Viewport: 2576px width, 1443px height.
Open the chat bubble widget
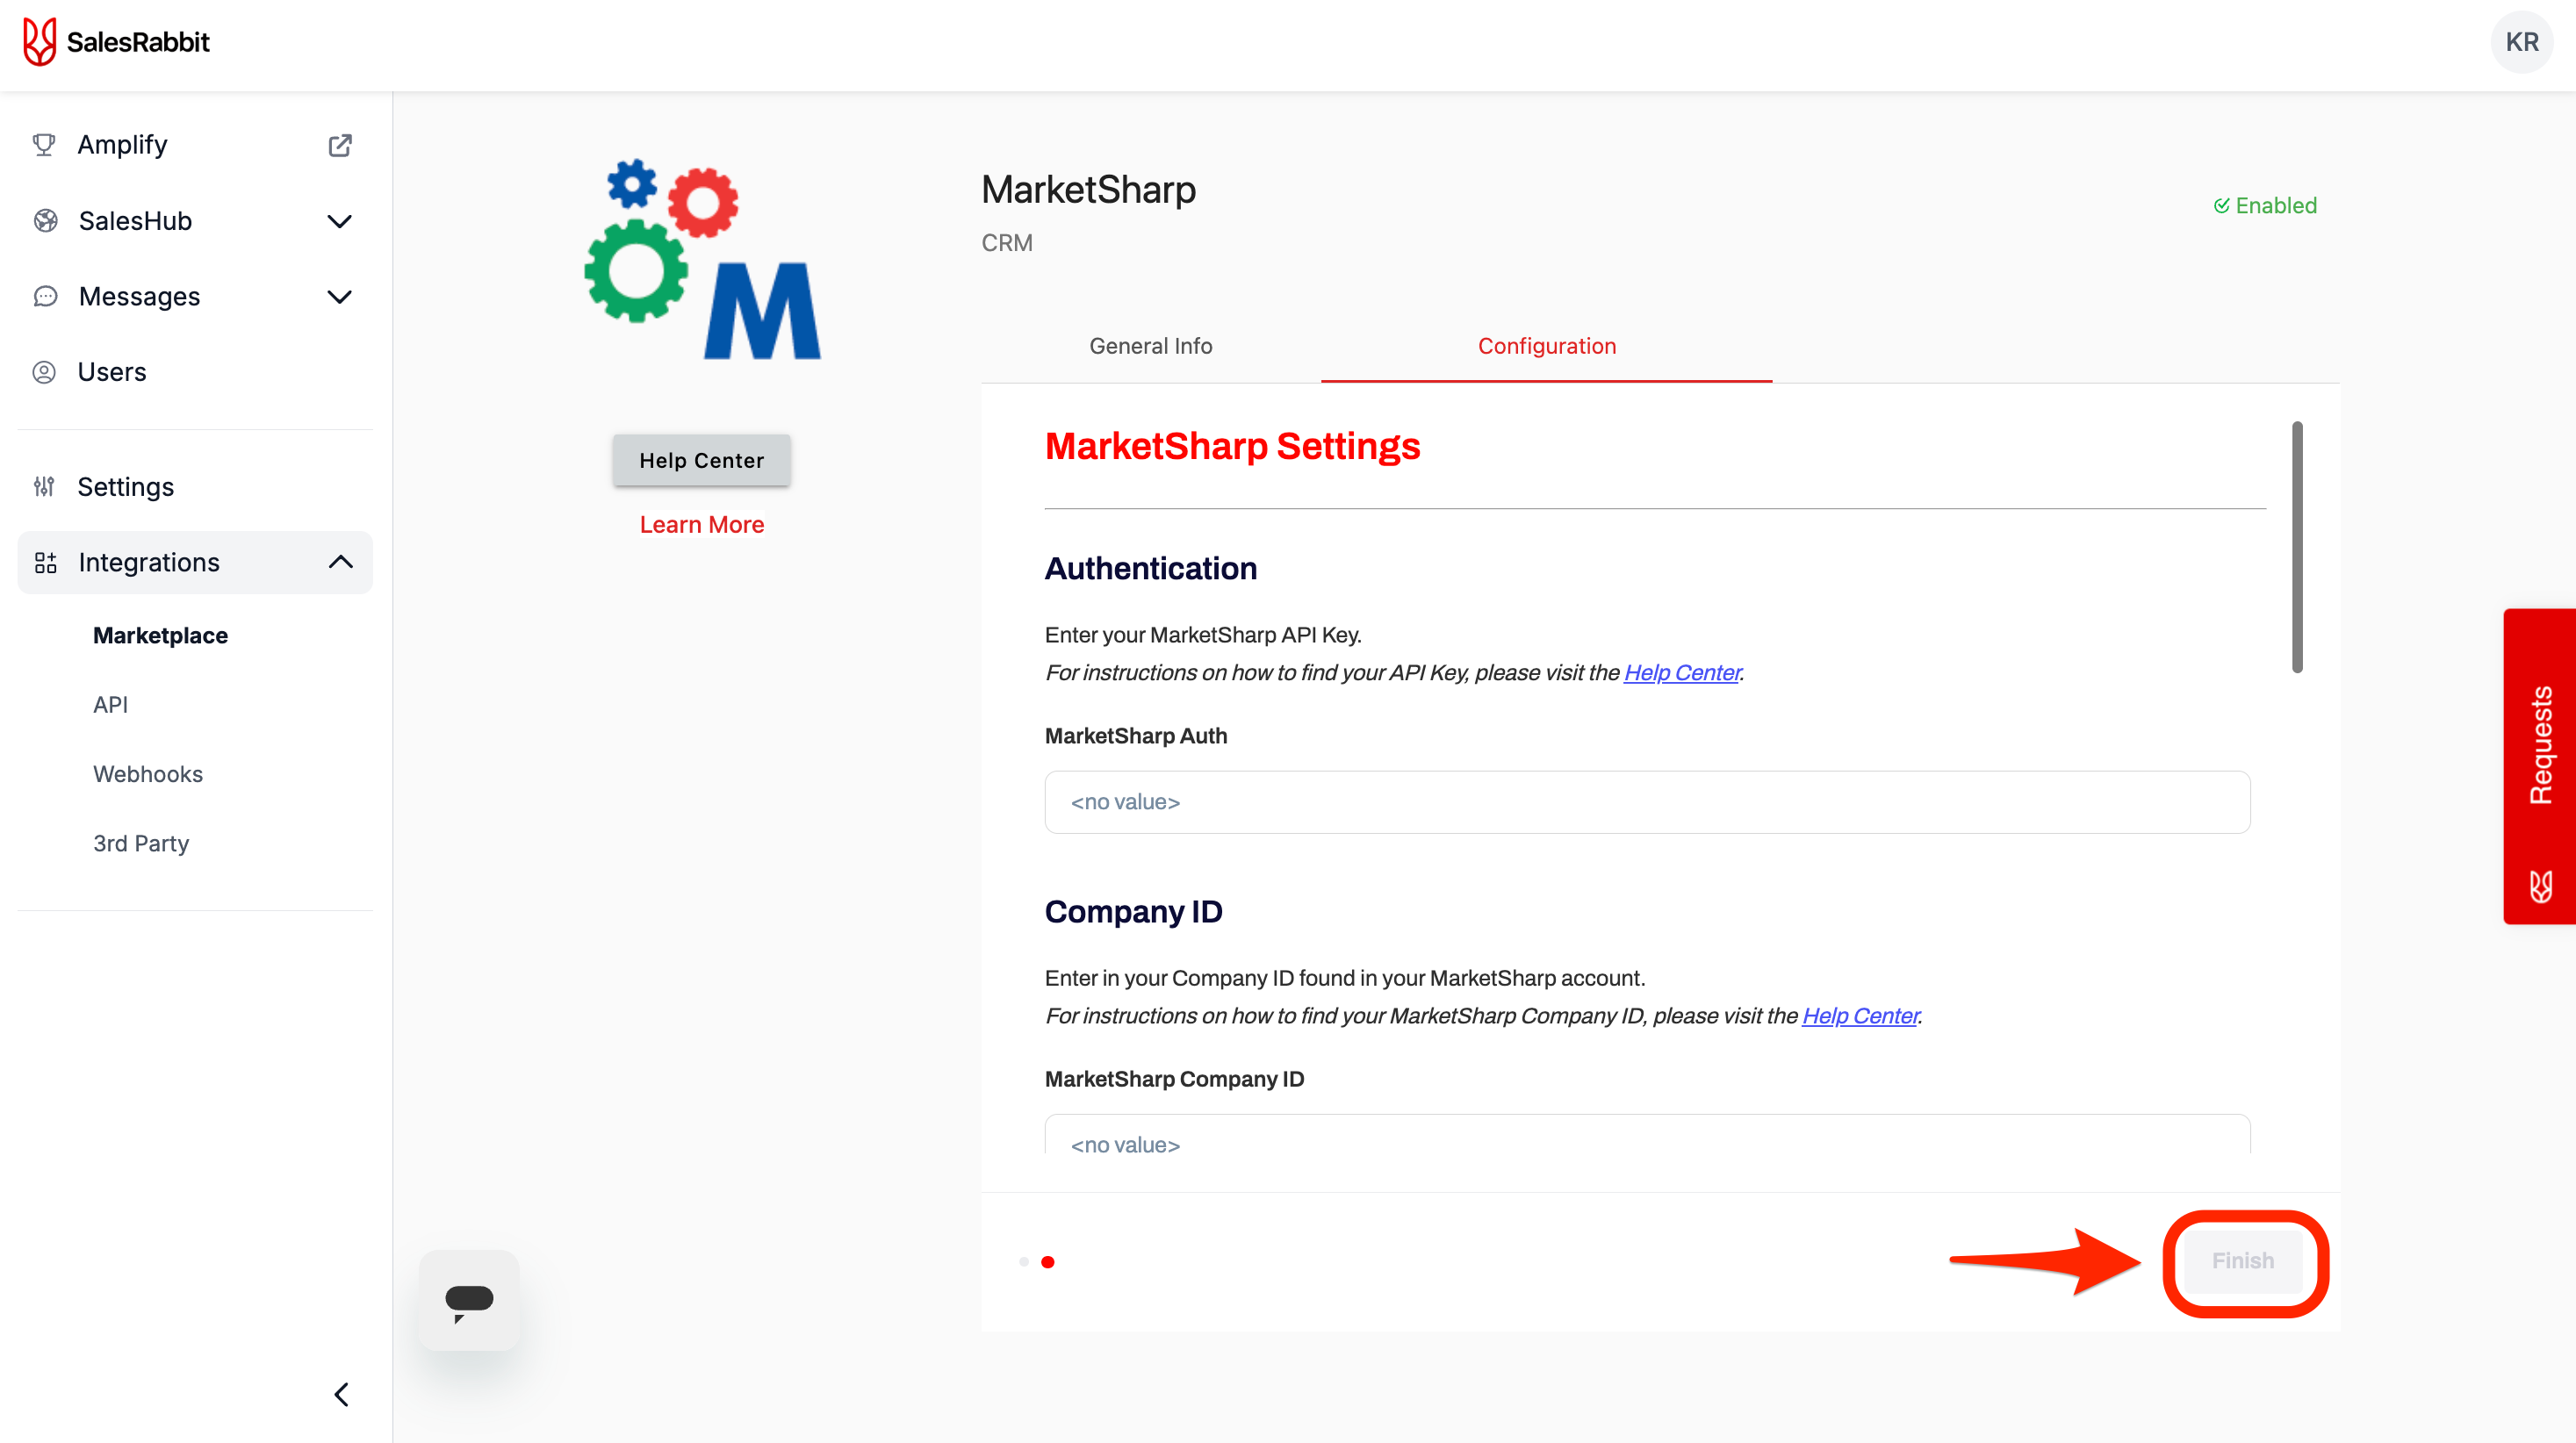tap(469, 1300)
